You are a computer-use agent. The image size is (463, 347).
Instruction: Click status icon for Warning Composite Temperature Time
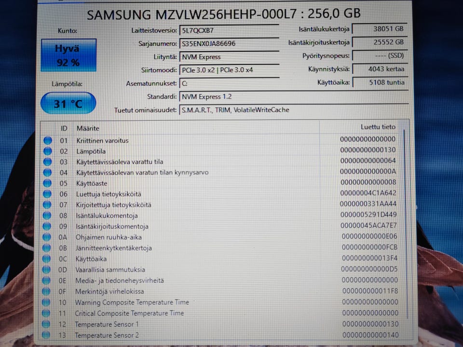click(x=46, y=302)
